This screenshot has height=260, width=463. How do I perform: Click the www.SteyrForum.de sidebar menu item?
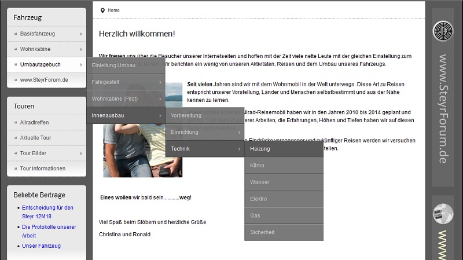pos(44,79)
